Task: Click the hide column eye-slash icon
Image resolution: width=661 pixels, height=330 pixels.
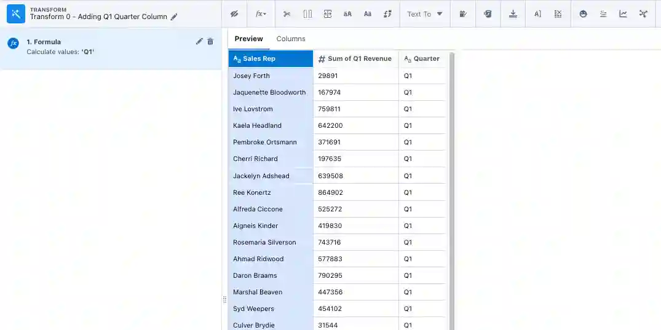Action: pos(234,14)
